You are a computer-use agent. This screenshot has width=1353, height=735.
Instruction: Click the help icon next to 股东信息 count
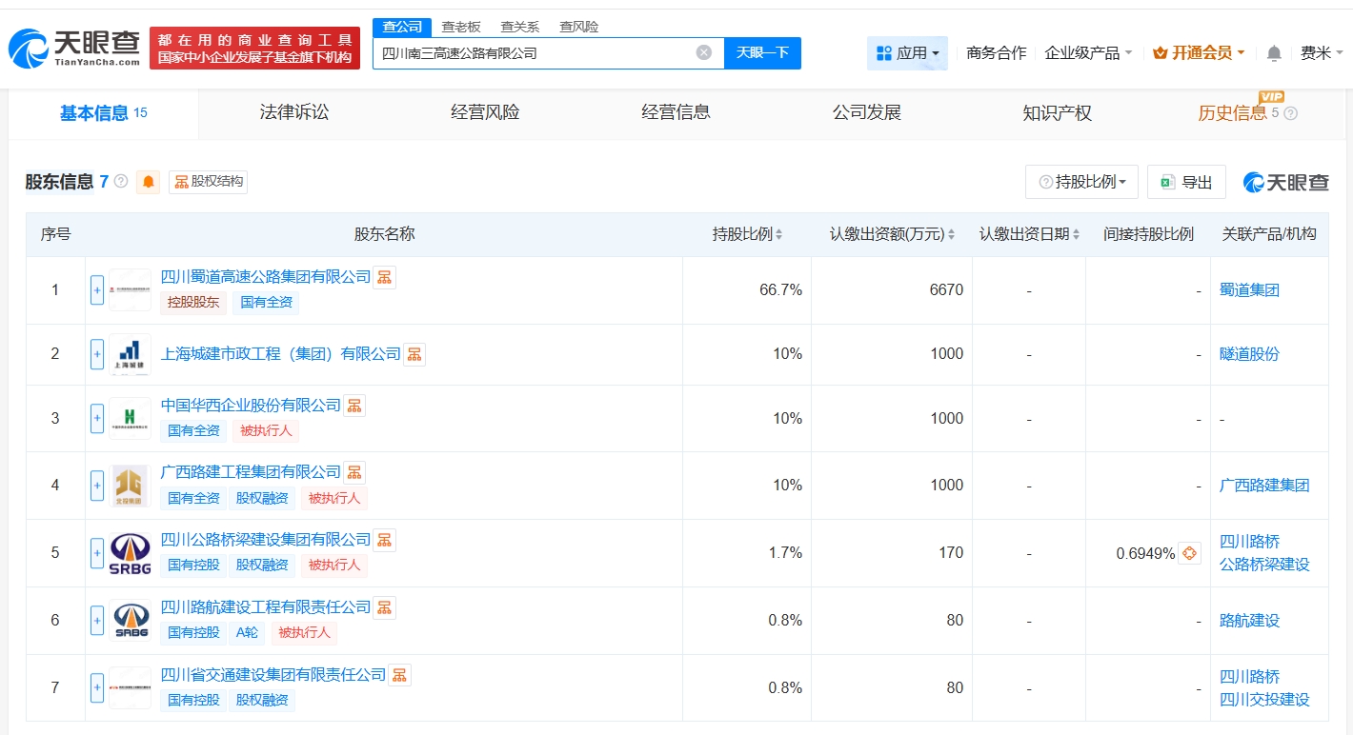[121, 181]
